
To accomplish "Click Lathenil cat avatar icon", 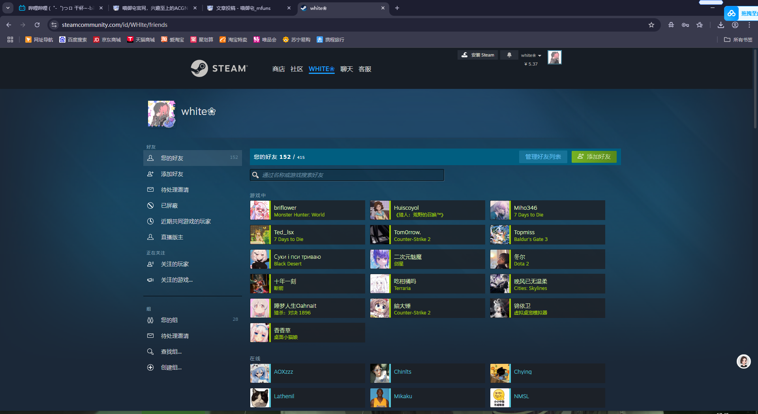I will click(x=260, y=398).
